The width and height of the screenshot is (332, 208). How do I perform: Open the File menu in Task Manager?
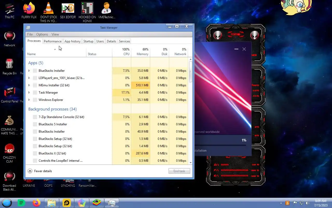(30, 34)
